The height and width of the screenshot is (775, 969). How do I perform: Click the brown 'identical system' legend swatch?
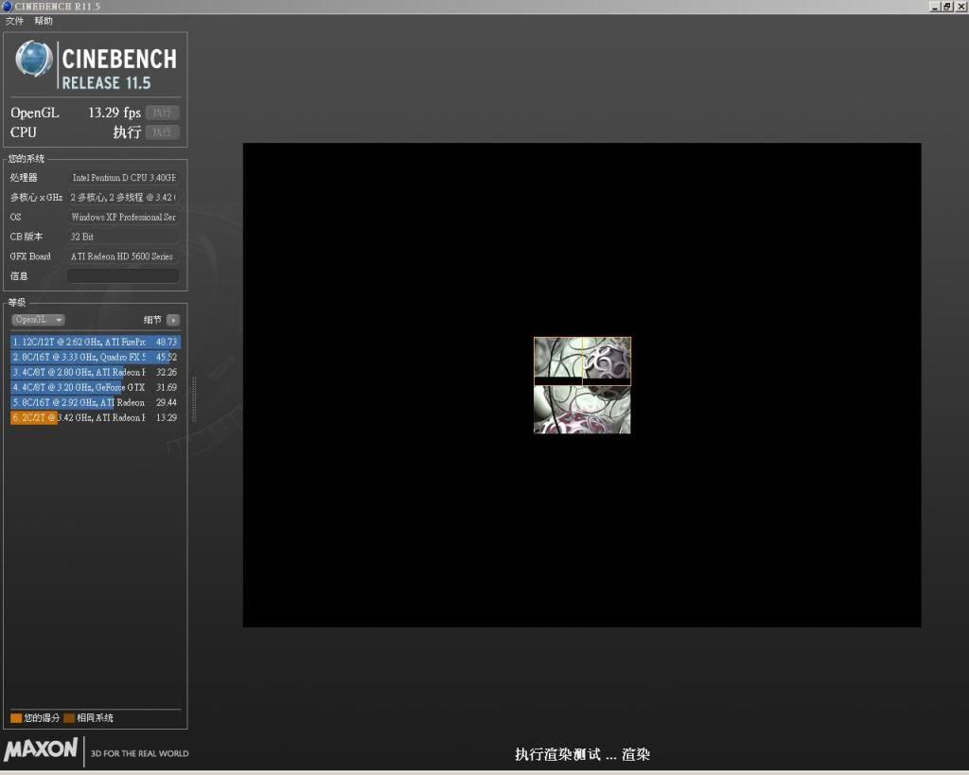point(69,718)
